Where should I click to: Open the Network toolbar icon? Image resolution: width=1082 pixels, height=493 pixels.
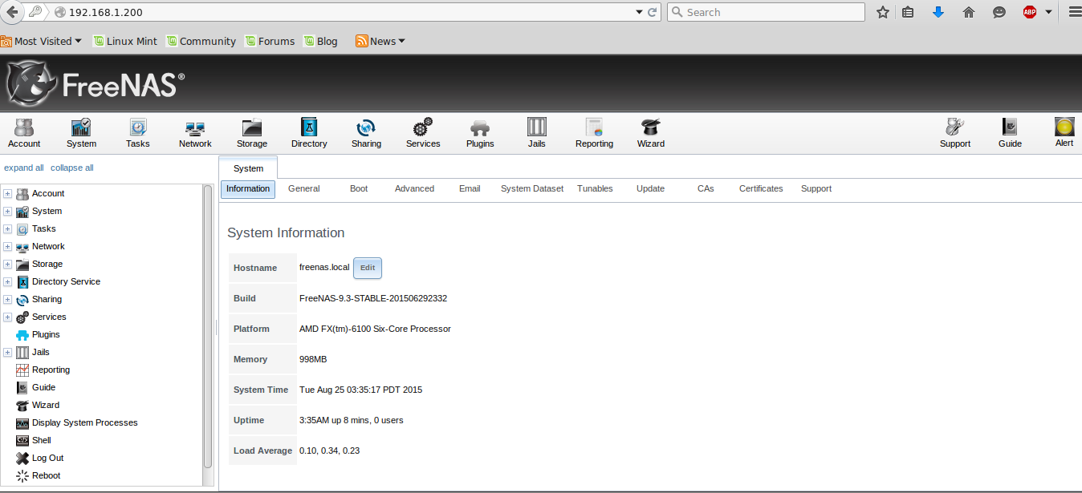click(x=195, y=133)
